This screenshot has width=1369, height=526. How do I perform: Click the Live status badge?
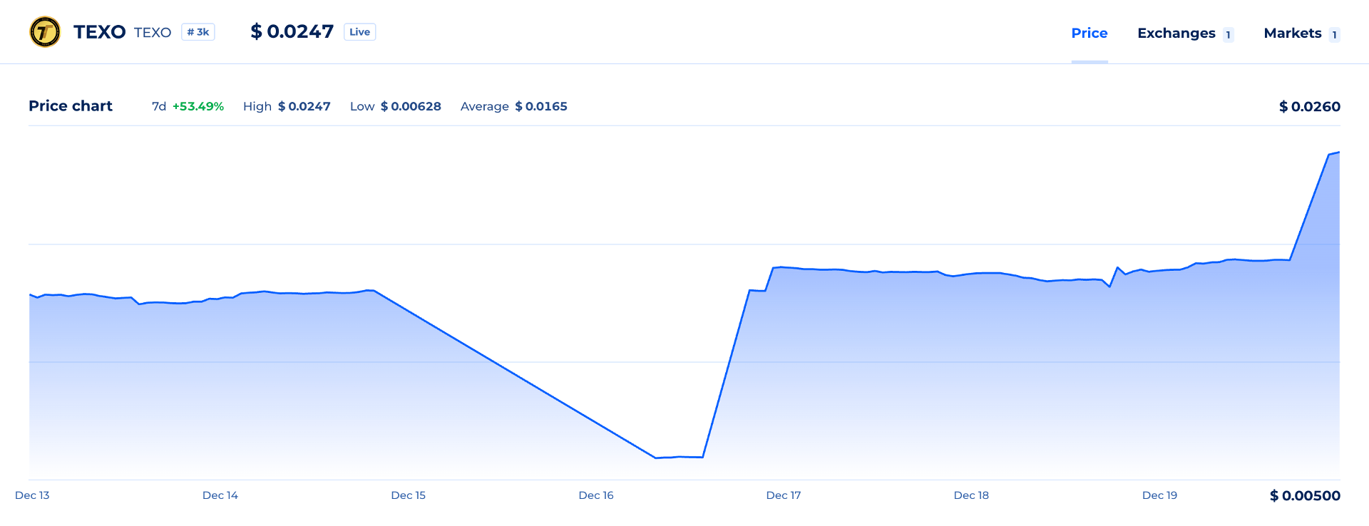[360, 32]
